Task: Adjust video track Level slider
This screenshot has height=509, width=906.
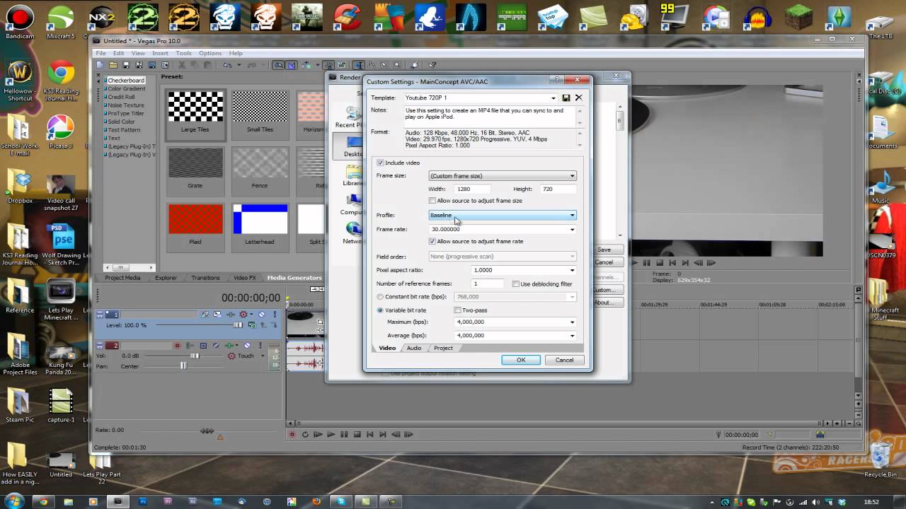Action: point(238,325)
